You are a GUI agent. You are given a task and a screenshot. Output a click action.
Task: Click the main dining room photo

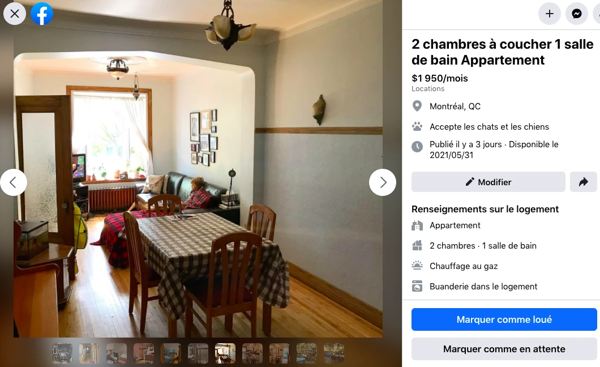click(x=198, y=168)
